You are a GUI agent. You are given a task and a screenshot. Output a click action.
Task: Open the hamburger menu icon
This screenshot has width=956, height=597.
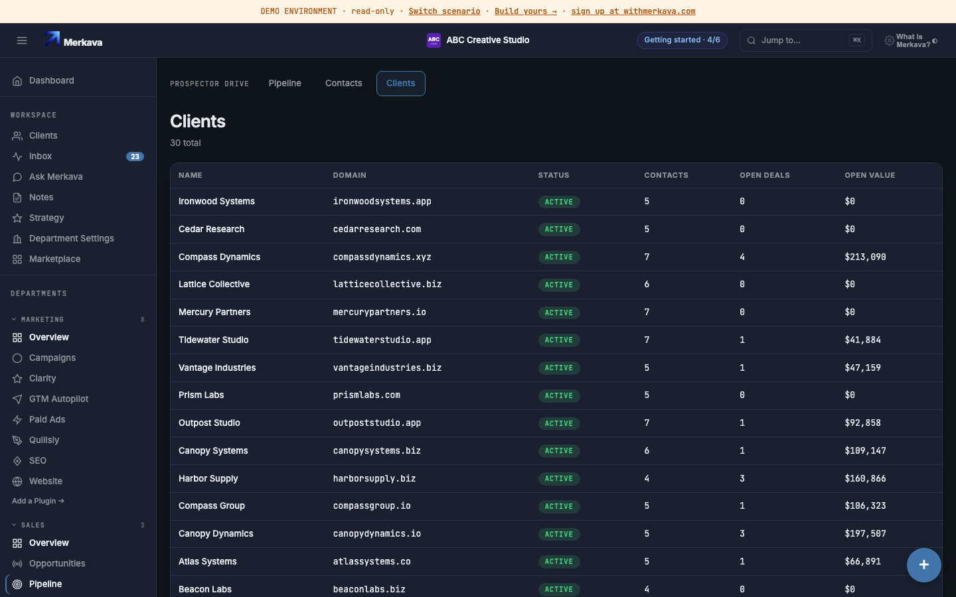click(x=22, y=40)
